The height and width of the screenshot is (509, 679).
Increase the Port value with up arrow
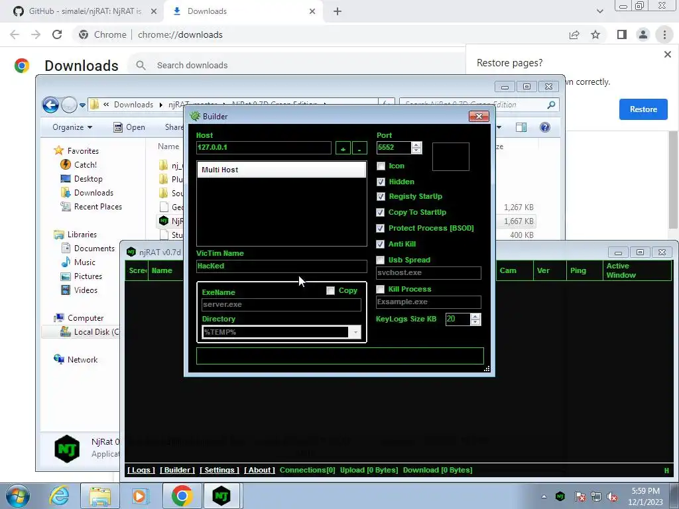[x=416, y=144]
